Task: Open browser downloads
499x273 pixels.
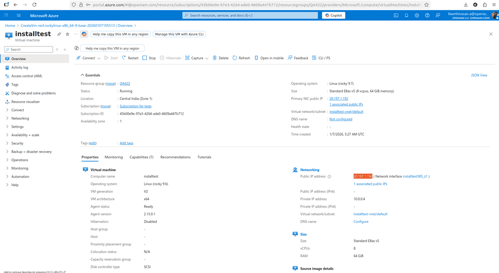Action: (x=466, y=5)
